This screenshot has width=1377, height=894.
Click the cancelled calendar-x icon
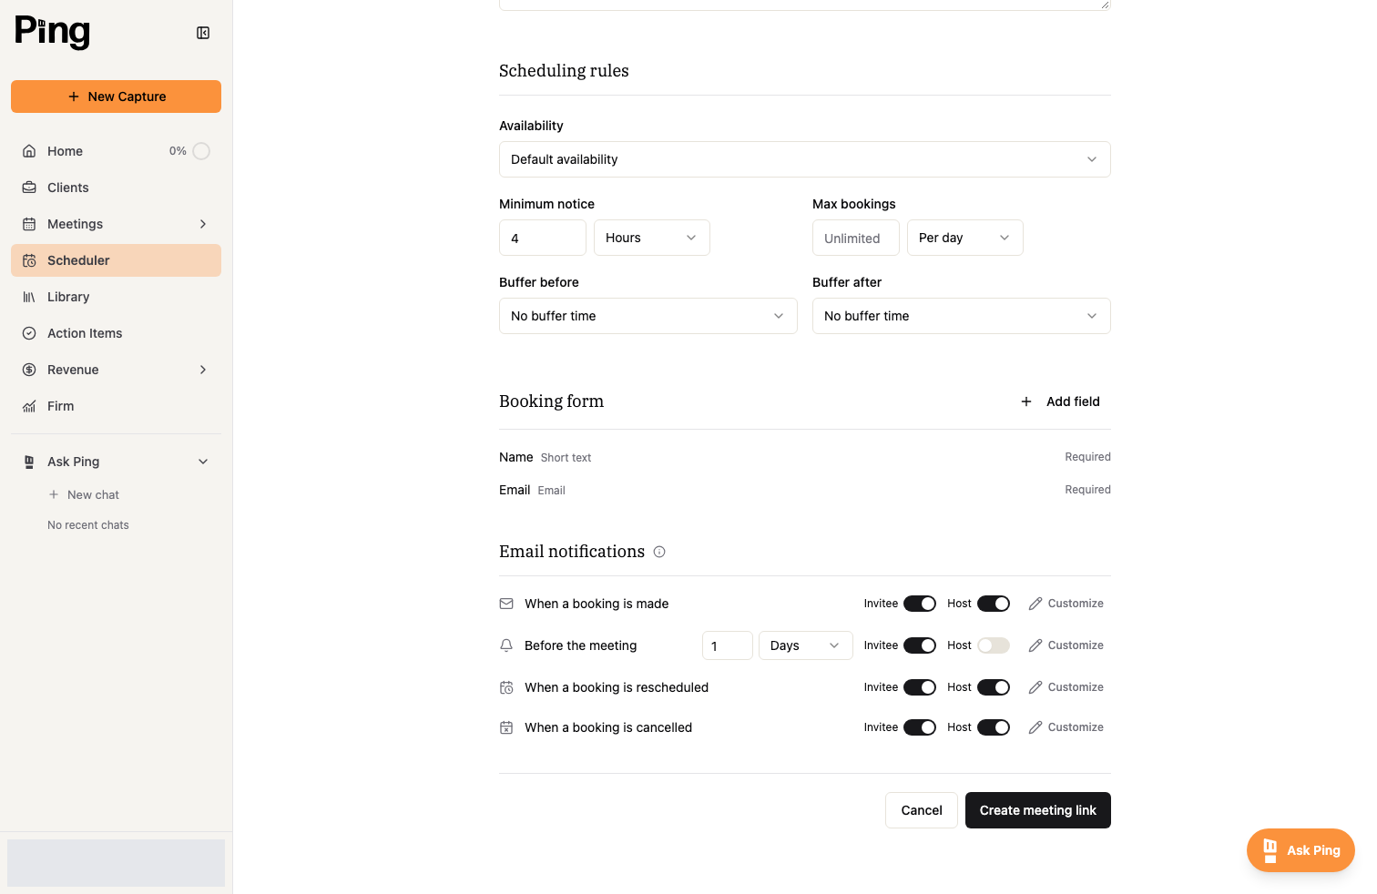pos(506,727)
